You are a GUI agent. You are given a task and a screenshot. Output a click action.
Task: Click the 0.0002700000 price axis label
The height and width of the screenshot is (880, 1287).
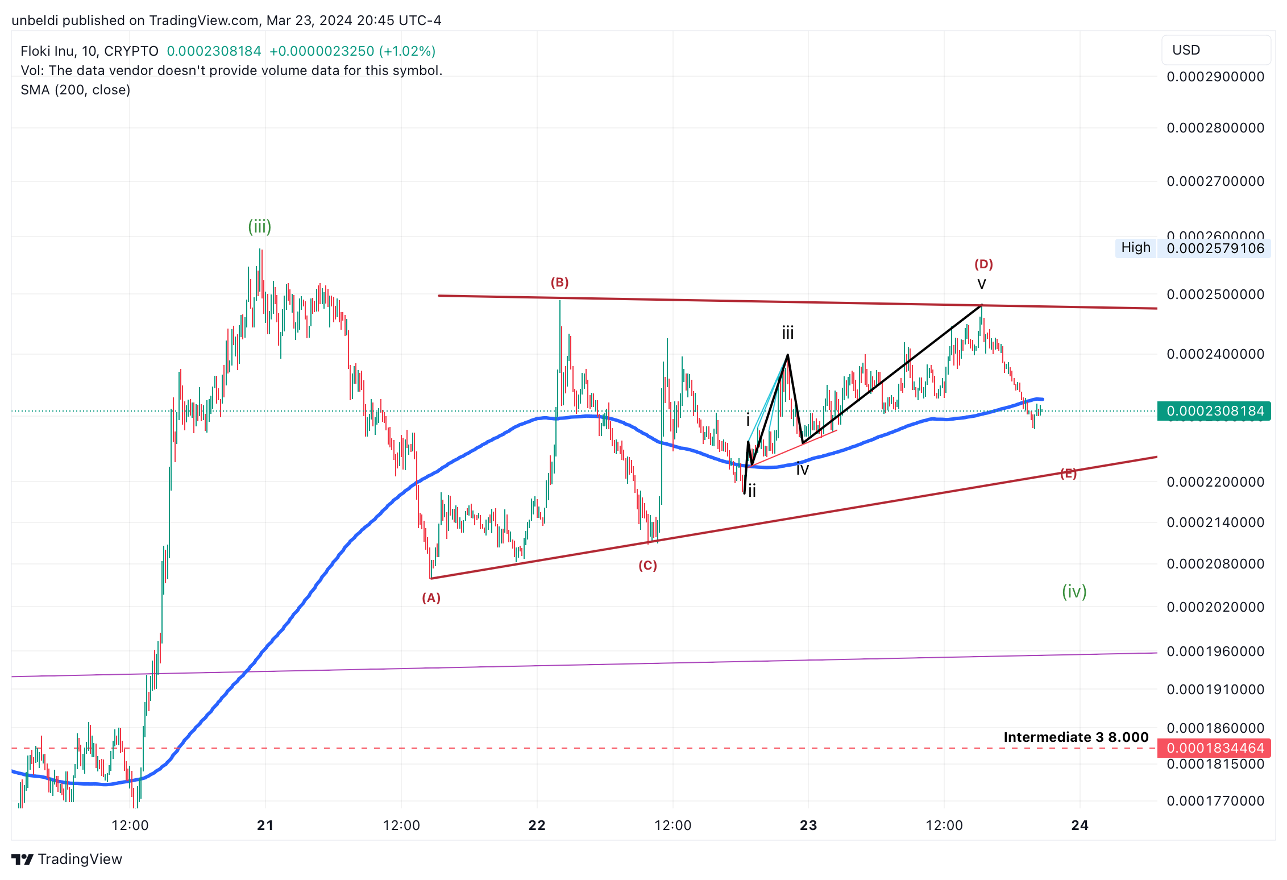[x=1215, y=181]
